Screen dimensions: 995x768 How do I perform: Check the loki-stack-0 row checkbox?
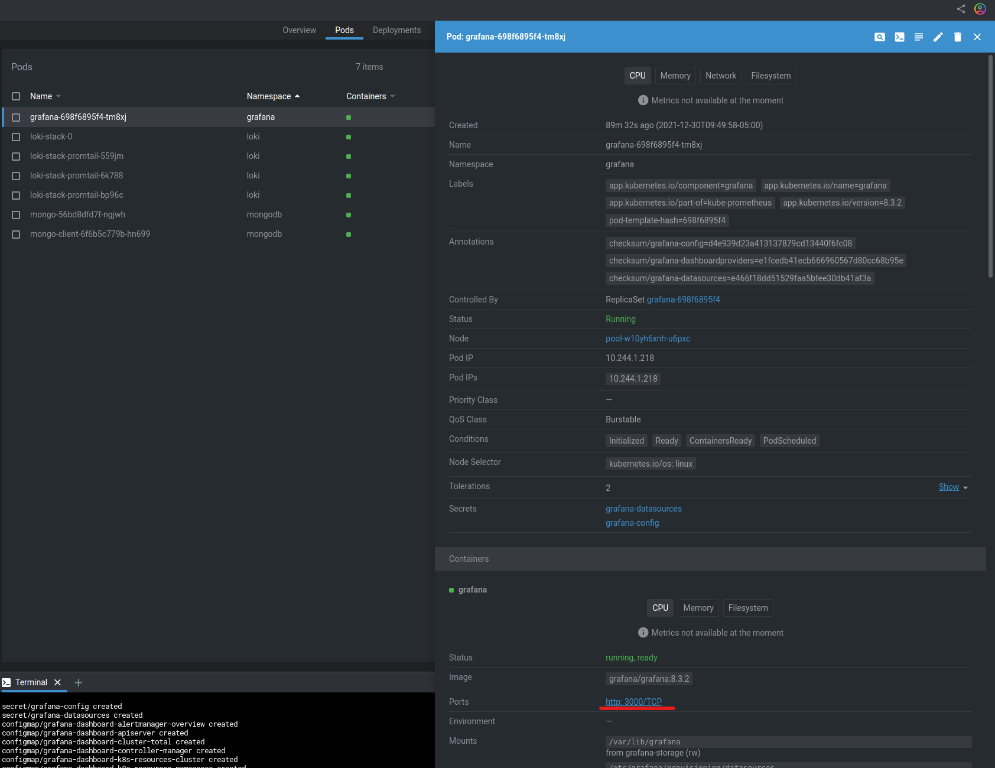pyautogui.click(x=16, y=137)
